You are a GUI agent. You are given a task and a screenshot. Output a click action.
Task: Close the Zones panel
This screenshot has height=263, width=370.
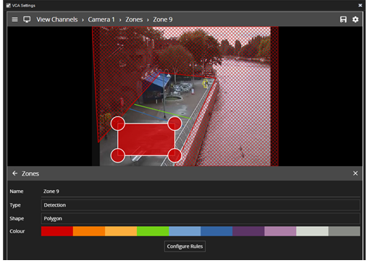pyautogui.click(x=356, y=173)
